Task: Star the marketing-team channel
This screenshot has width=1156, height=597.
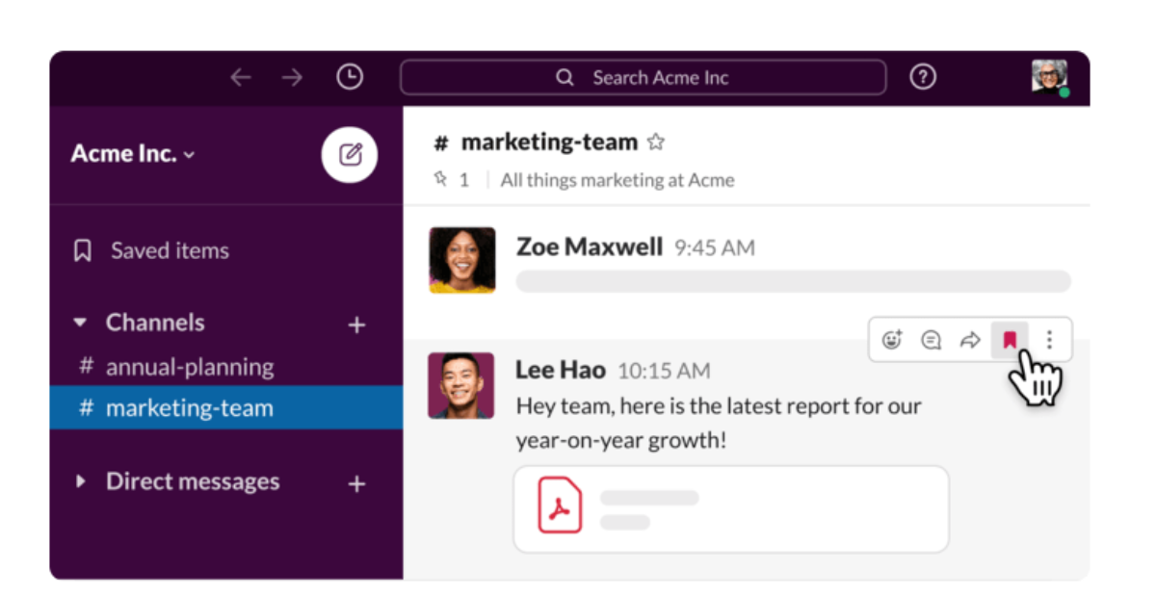Action: (656, 141)
